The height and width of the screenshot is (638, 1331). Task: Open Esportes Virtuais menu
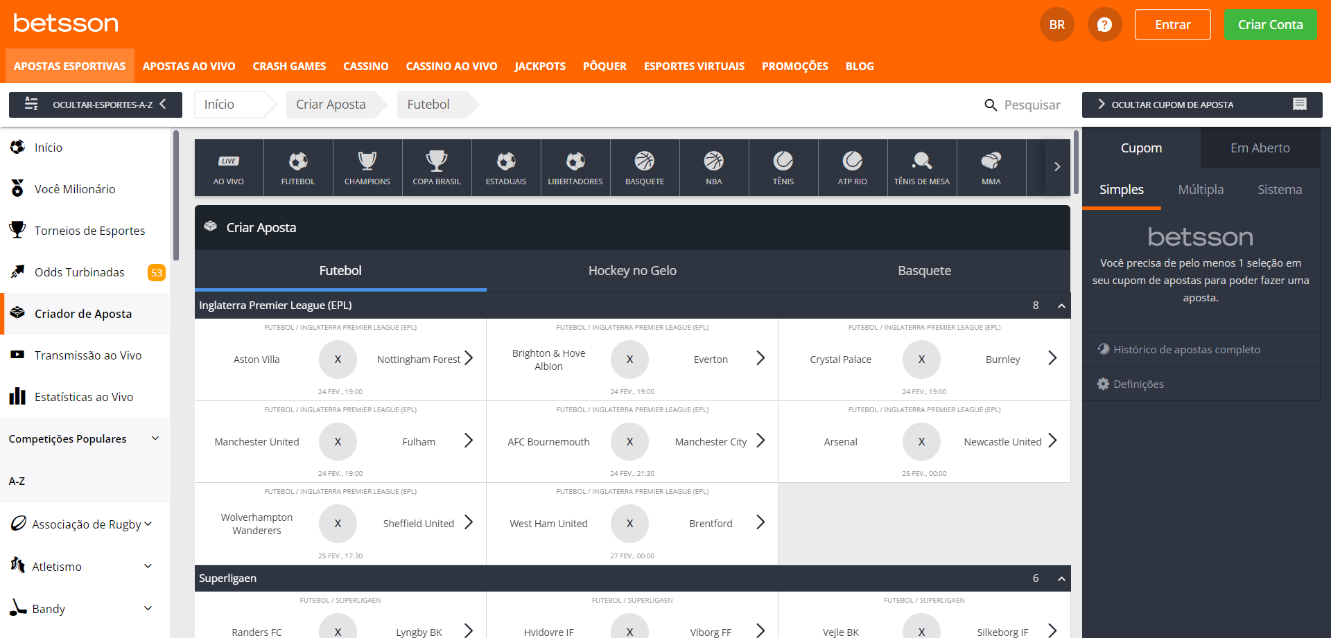694,66
